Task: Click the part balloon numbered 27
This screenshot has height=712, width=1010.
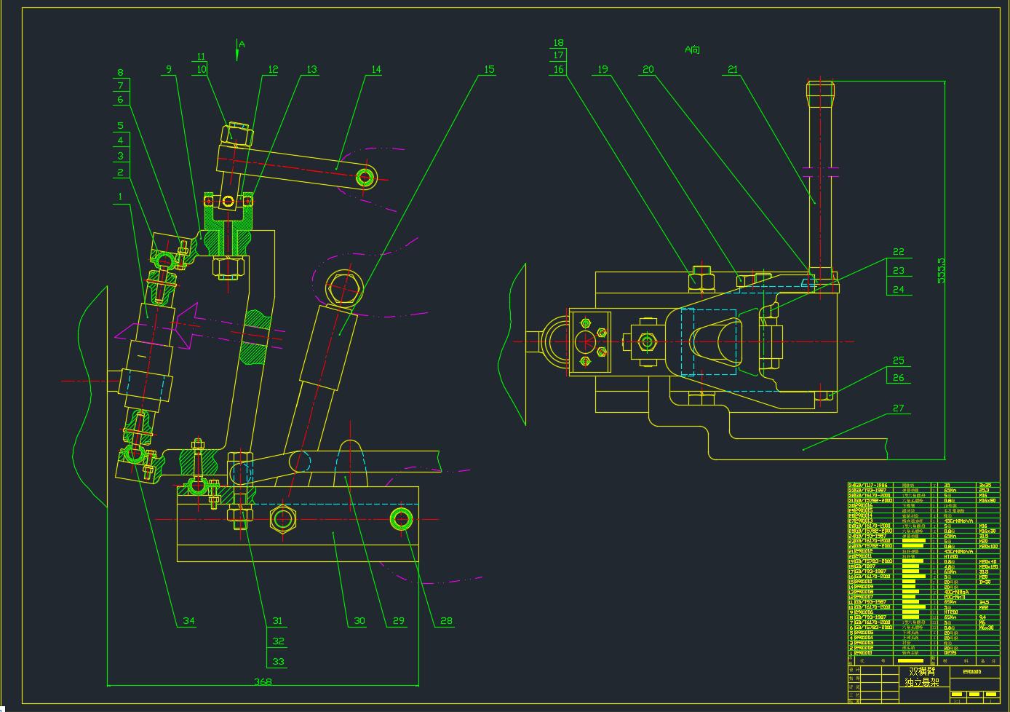Action: (898, 408)
